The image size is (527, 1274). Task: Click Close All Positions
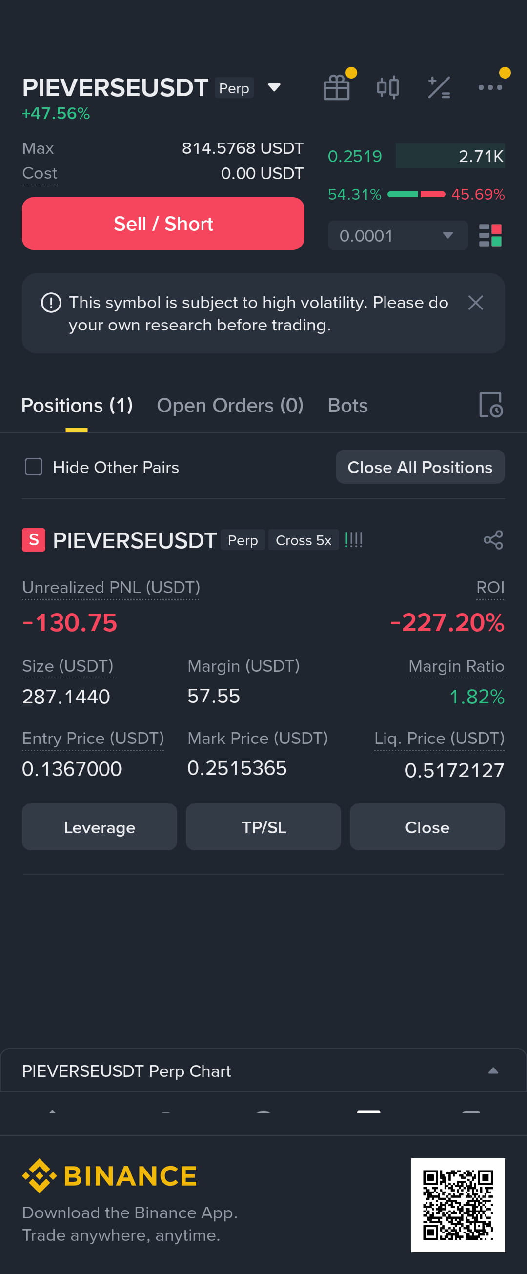pyautogui.click(x=420, y=467)
